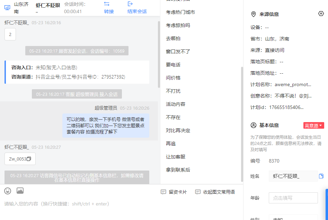Viewport: 328px width, 220px height.
Task: Transfer the session with 转接
Action: point(109,8)
